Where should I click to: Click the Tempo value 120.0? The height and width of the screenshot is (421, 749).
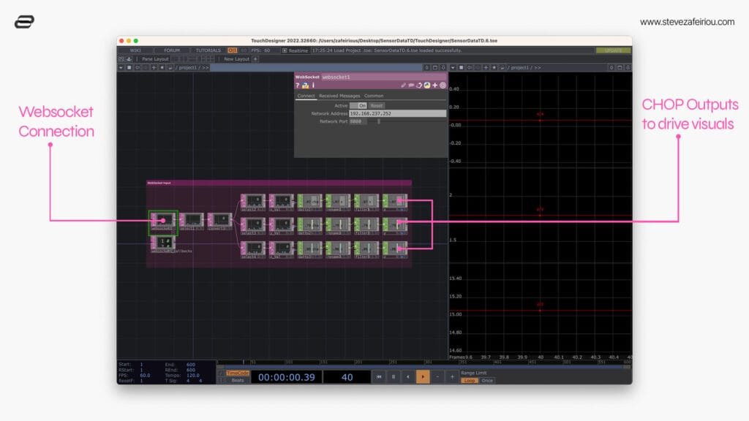pos(193,375)
